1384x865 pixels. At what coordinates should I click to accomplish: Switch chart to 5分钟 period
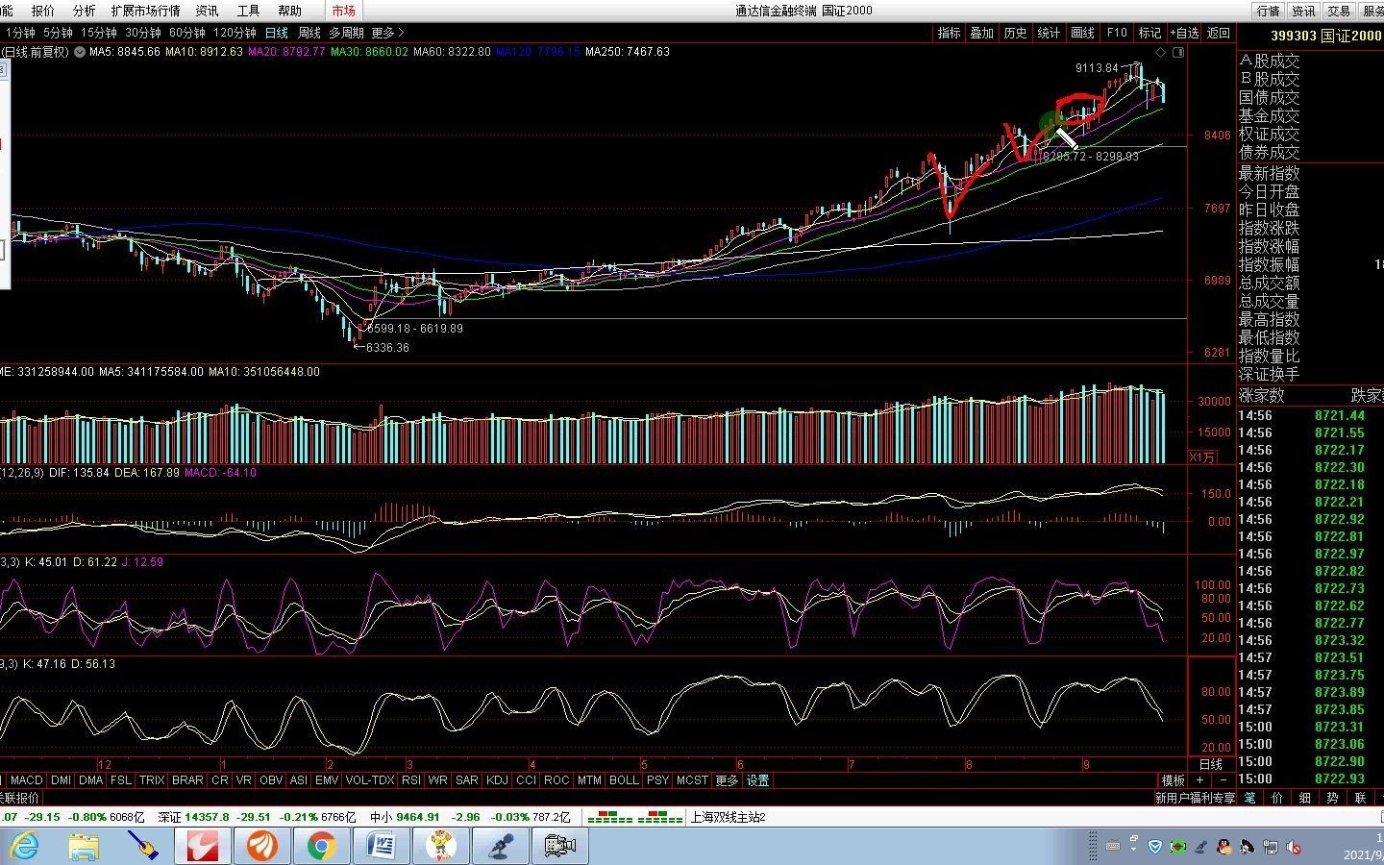58,33
